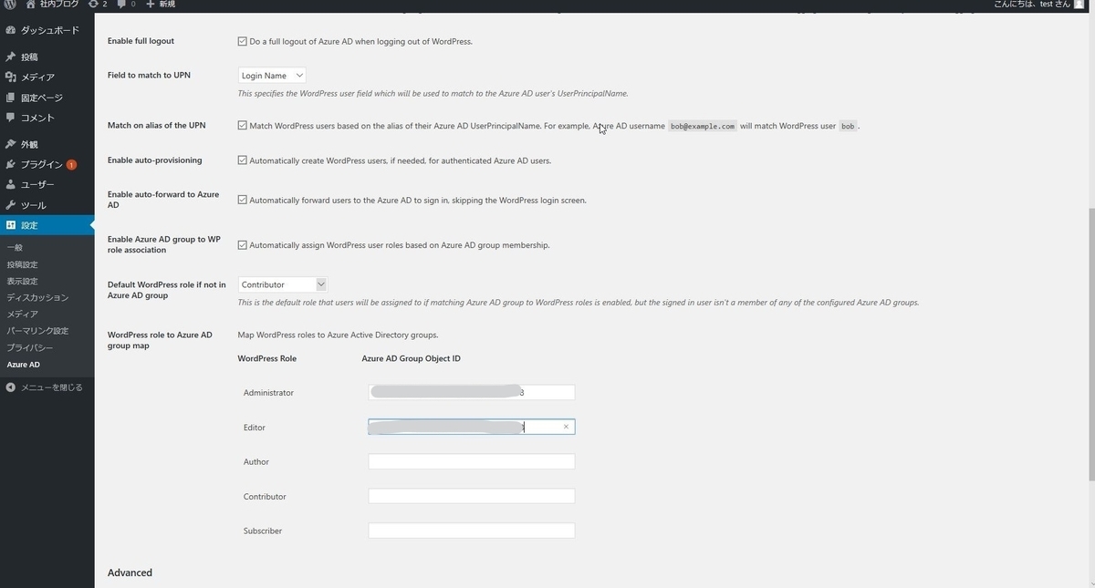Open the ダッシュボード dashboard menu
1095x588 pixels.
(47, 30)
